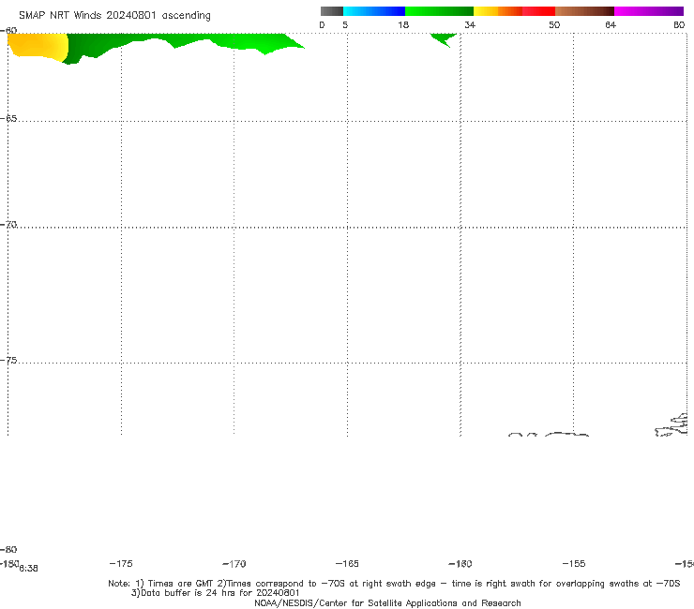Select the green segment of the color bar

click(x=439, y=11)
